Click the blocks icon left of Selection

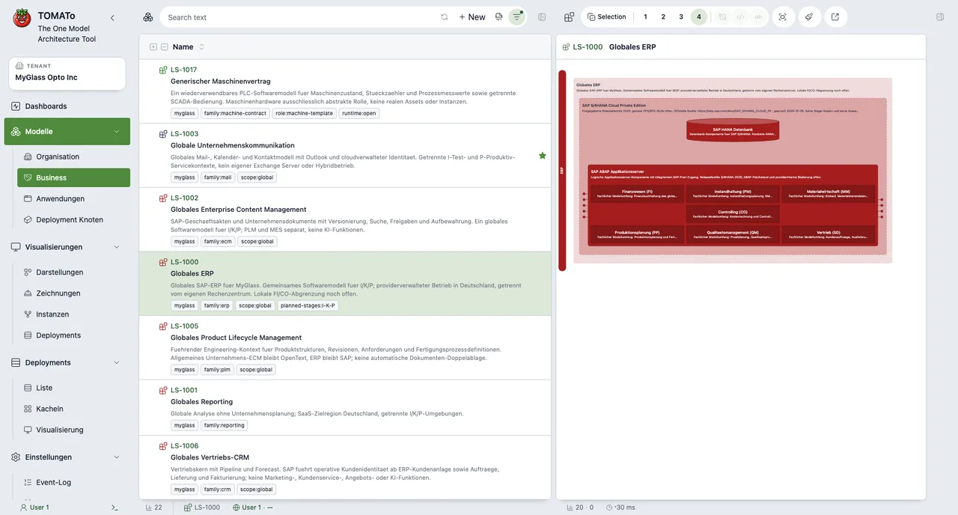point(569,17)
